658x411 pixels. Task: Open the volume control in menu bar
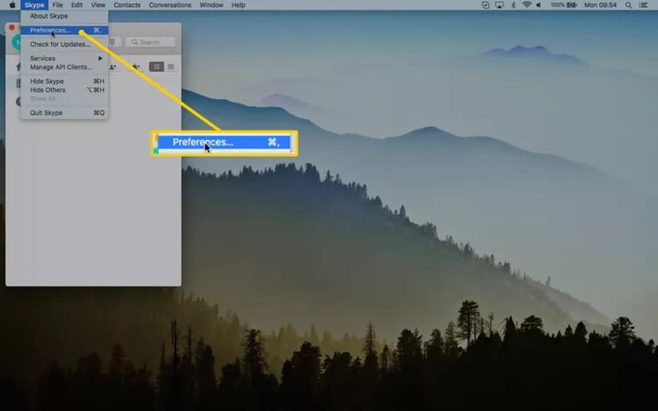coord(539,5)
